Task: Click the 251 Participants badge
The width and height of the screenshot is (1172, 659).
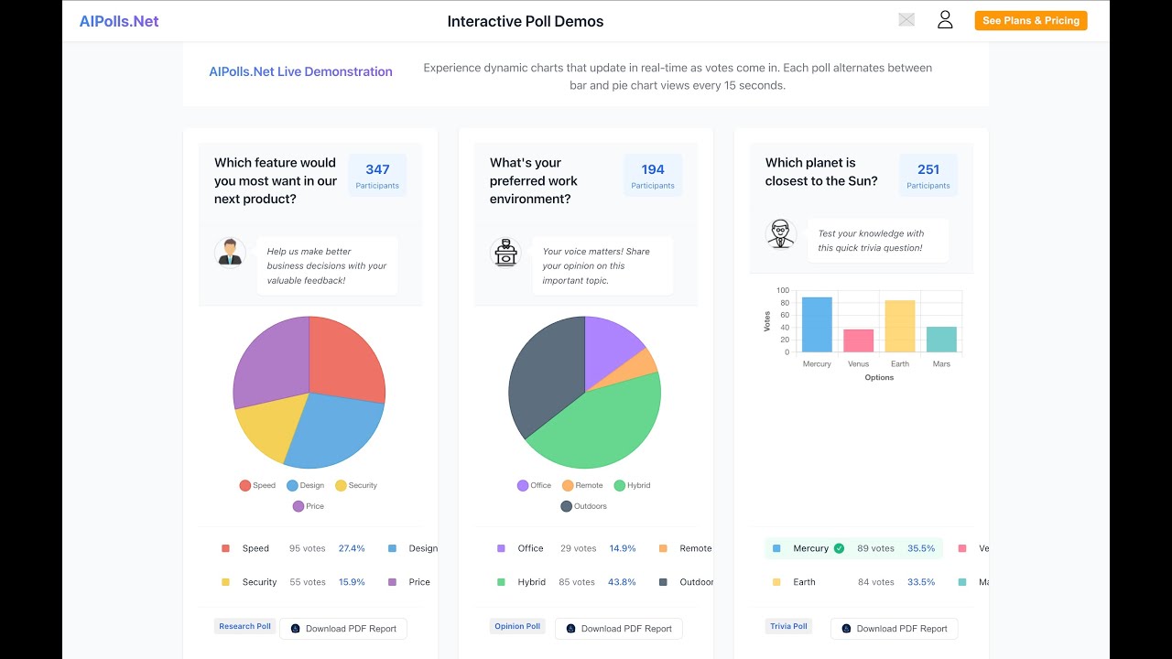Action: pos(928,176)
